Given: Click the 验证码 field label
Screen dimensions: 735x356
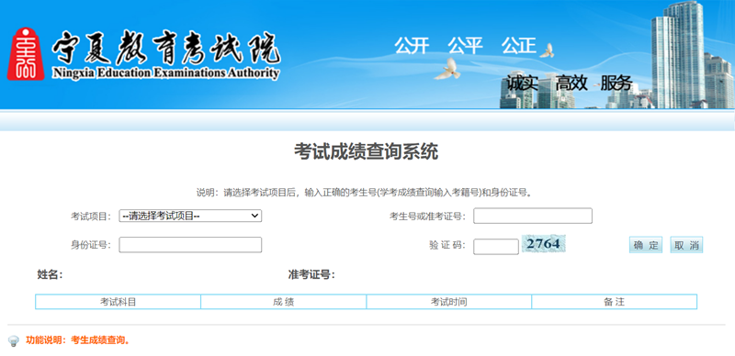Looking at the screenshot, I should (x=447, y=245).
